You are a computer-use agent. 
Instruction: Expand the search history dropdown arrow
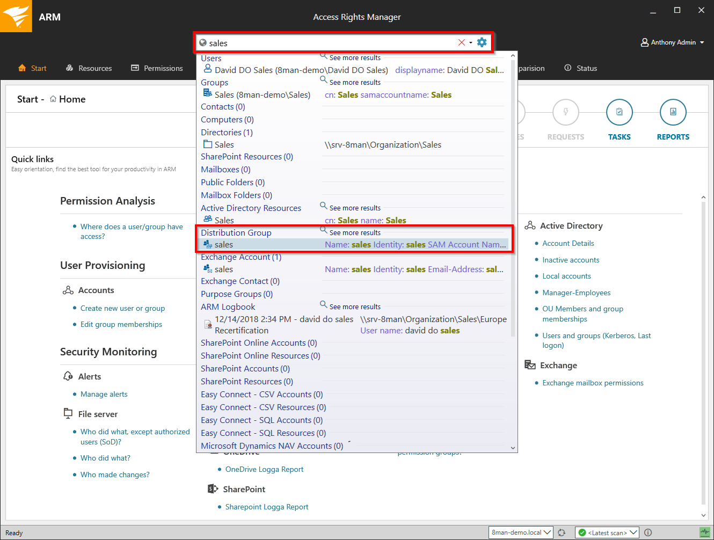click(471, 43)
